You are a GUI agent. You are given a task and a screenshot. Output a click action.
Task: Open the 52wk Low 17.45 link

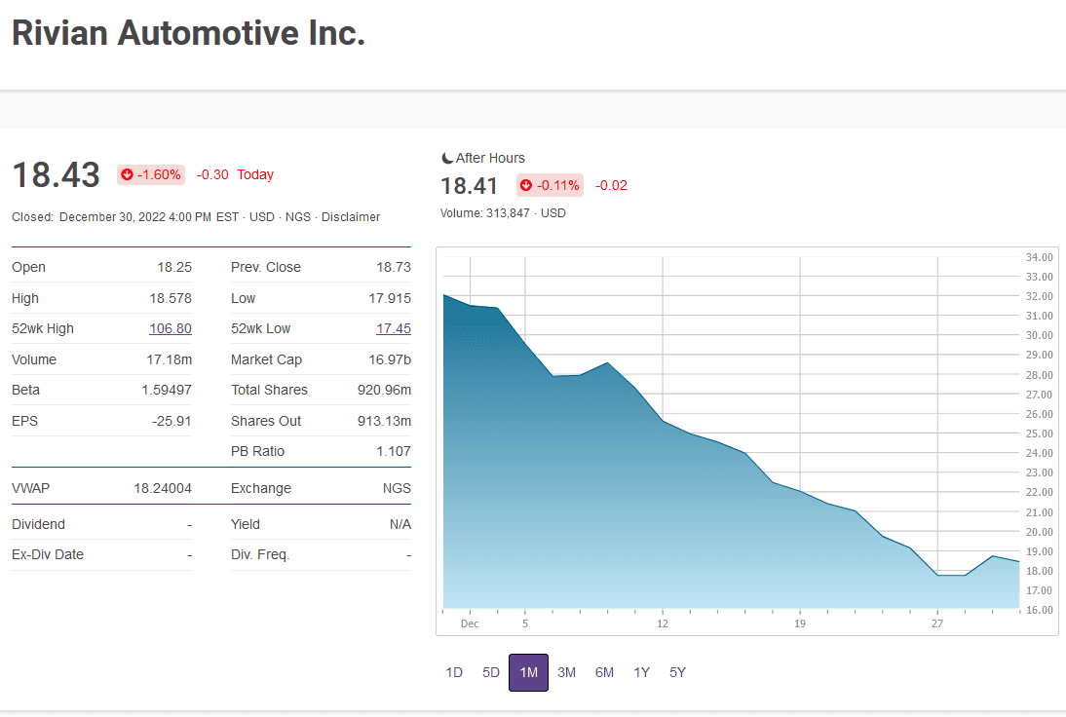click(x=394, y=328)
